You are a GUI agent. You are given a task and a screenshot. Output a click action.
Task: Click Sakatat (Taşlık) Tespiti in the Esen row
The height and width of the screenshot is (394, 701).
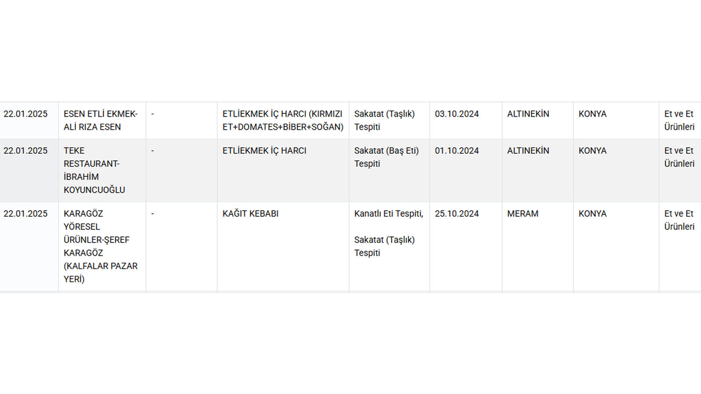tap(384, 120)
